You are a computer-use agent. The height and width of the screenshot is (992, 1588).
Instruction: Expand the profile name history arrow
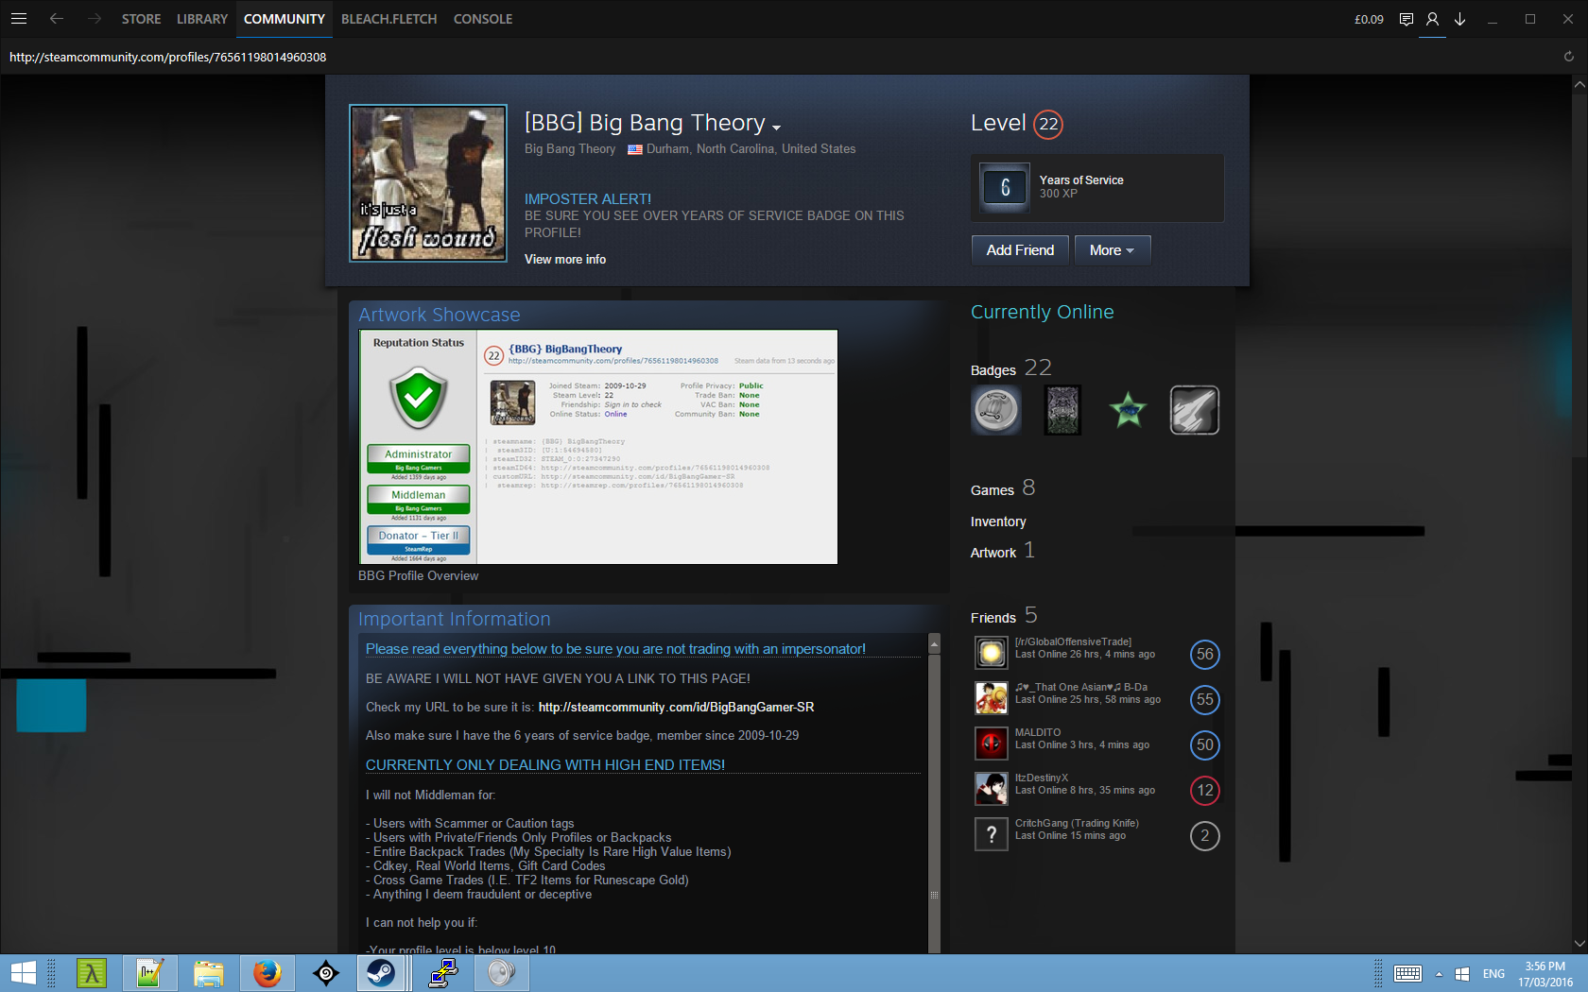[x=776, y=128]
